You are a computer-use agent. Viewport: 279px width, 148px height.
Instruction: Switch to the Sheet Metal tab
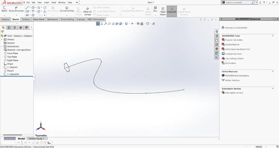38,19
